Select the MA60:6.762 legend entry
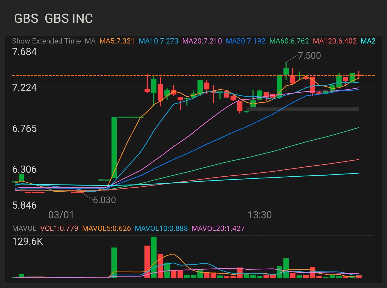 click(x=289, y=41)
